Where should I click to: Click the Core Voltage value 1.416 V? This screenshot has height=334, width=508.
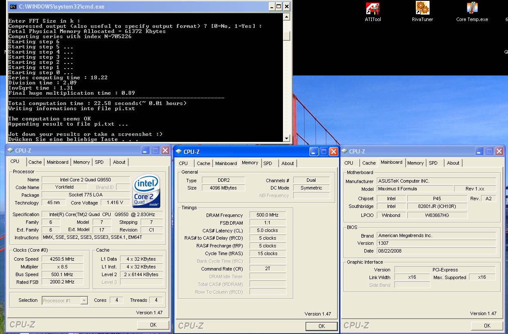click(x=115, y=202)
